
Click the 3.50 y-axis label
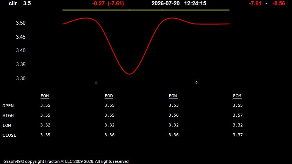21,23
